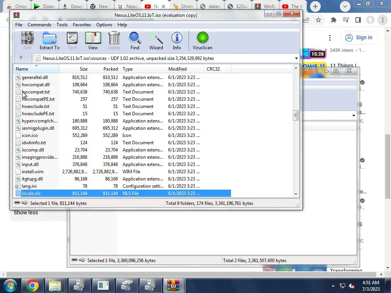The height and width of the screenshot is (293, 391).
Task: Sort by the Name column header
Action: coord(36,69)
